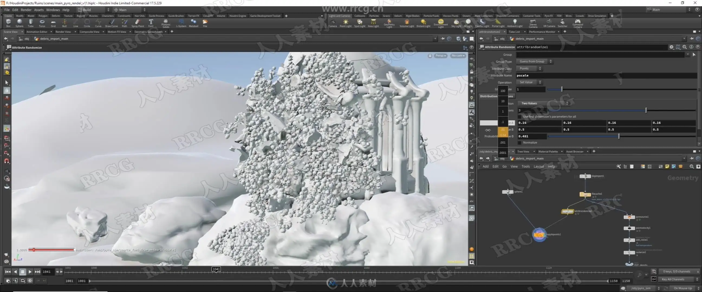Click the copytopoints1 node

tap(539, 235)
